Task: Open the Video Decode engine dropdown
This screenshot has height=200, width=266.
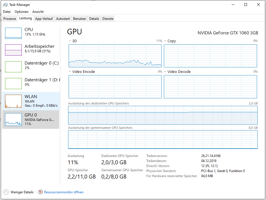Action: click(x=165, y=72)
